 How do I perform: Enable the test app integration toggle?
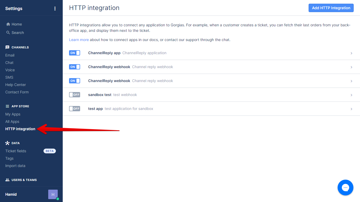point(75,109)
